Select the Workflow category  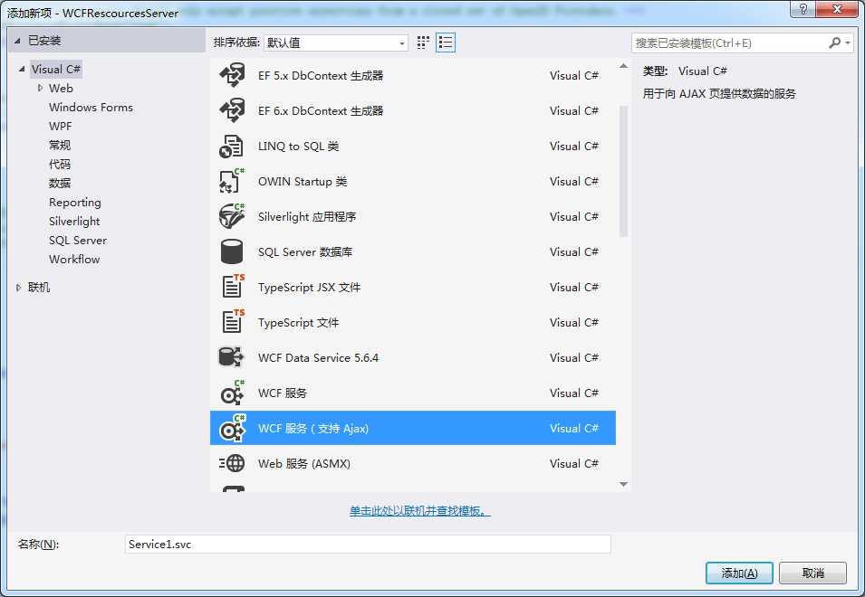point(74,259)
